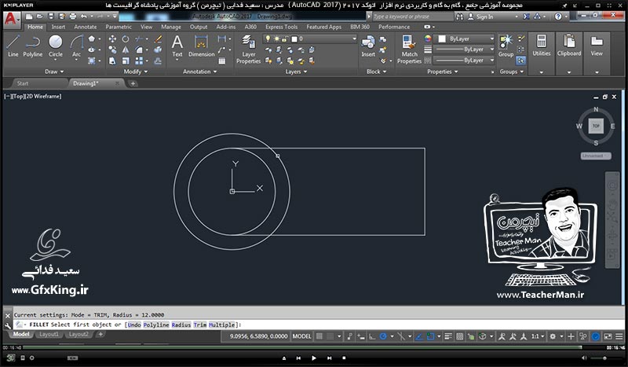
Task: Click the Table icon in Annotation
Action: [222, 61]
